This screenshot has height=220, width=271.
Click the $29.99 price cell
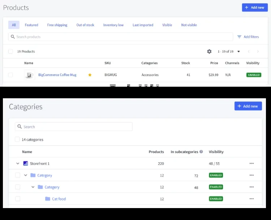coord(214,75)
